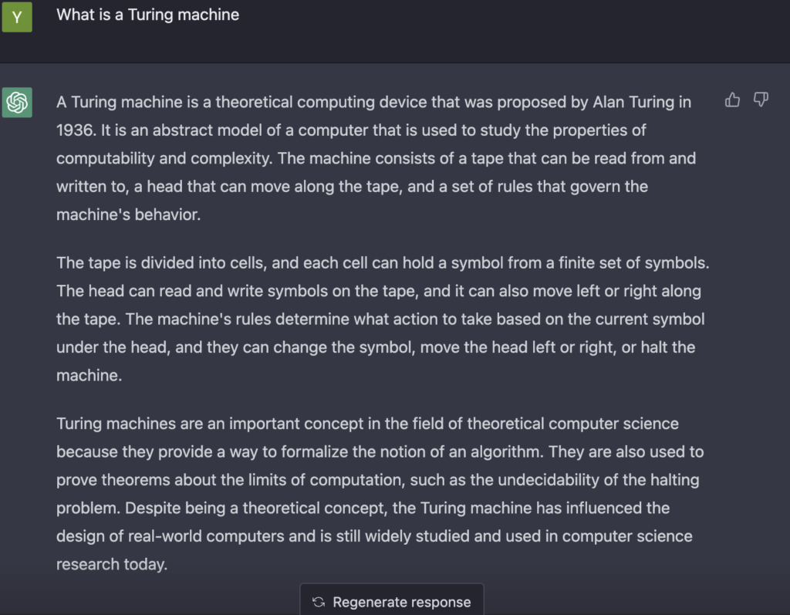Click the word "undecidability" in the response
The image size is (790, 615).
pos(547,480)
